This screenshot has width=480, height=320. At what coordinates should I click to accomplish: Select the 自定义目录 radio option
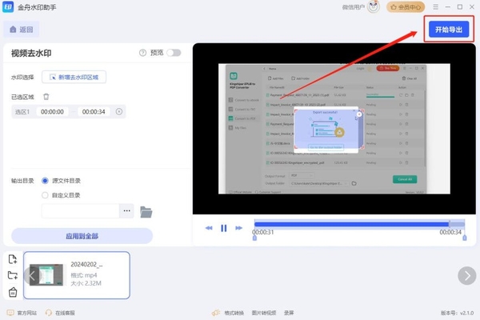click(x=45, y=195)
